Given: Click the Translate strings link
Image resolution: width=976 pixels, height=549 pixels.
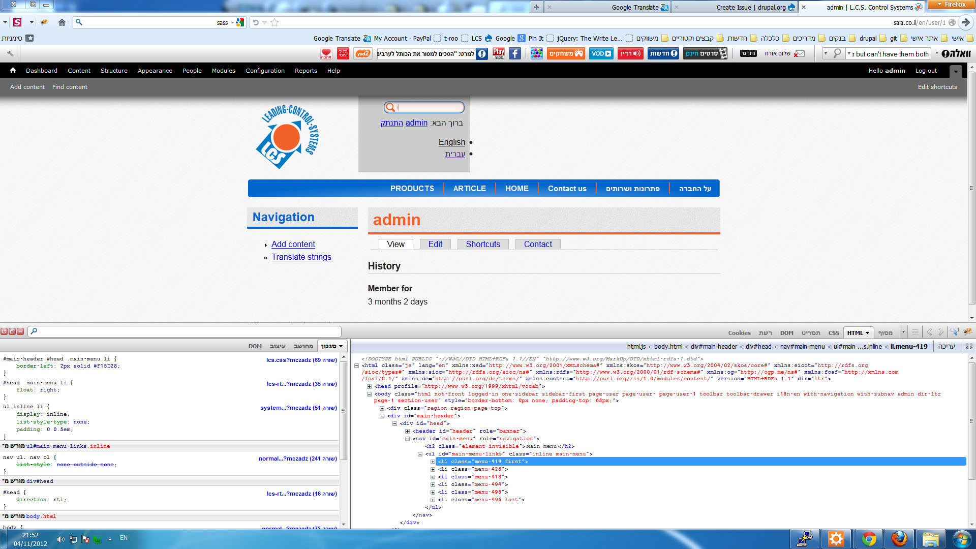Looking at the screenshot, I should [x=301, y=257].
